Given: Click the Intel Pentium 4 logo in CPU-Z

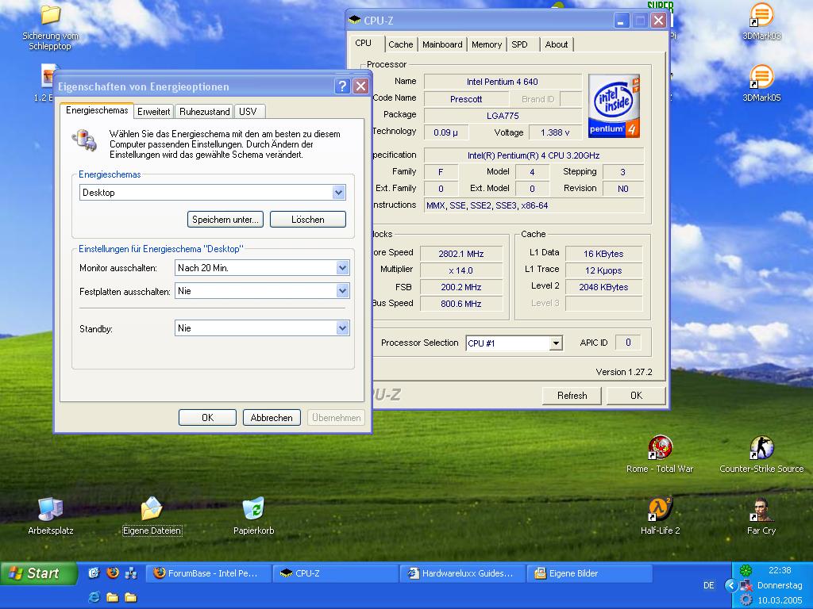Looking at the screenshot, I should click(x=614, y=106).
